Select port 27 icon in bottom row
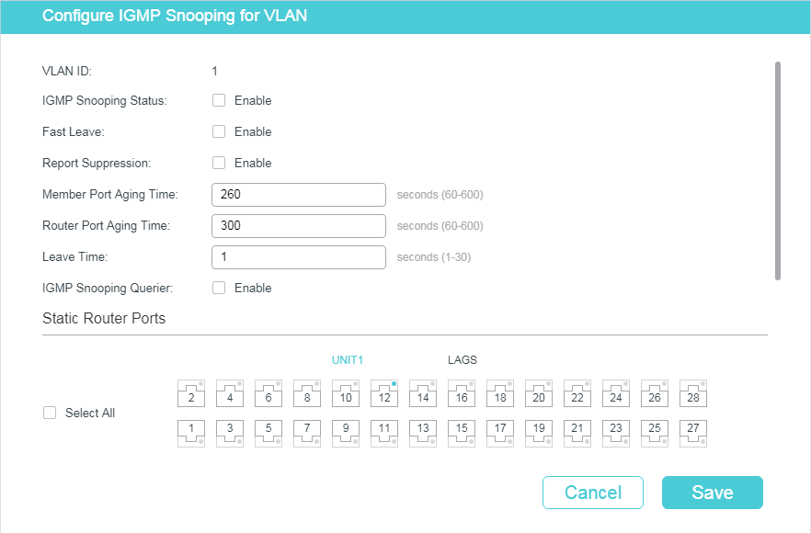This screenshot has height=533, width=811. coord(693,432)
